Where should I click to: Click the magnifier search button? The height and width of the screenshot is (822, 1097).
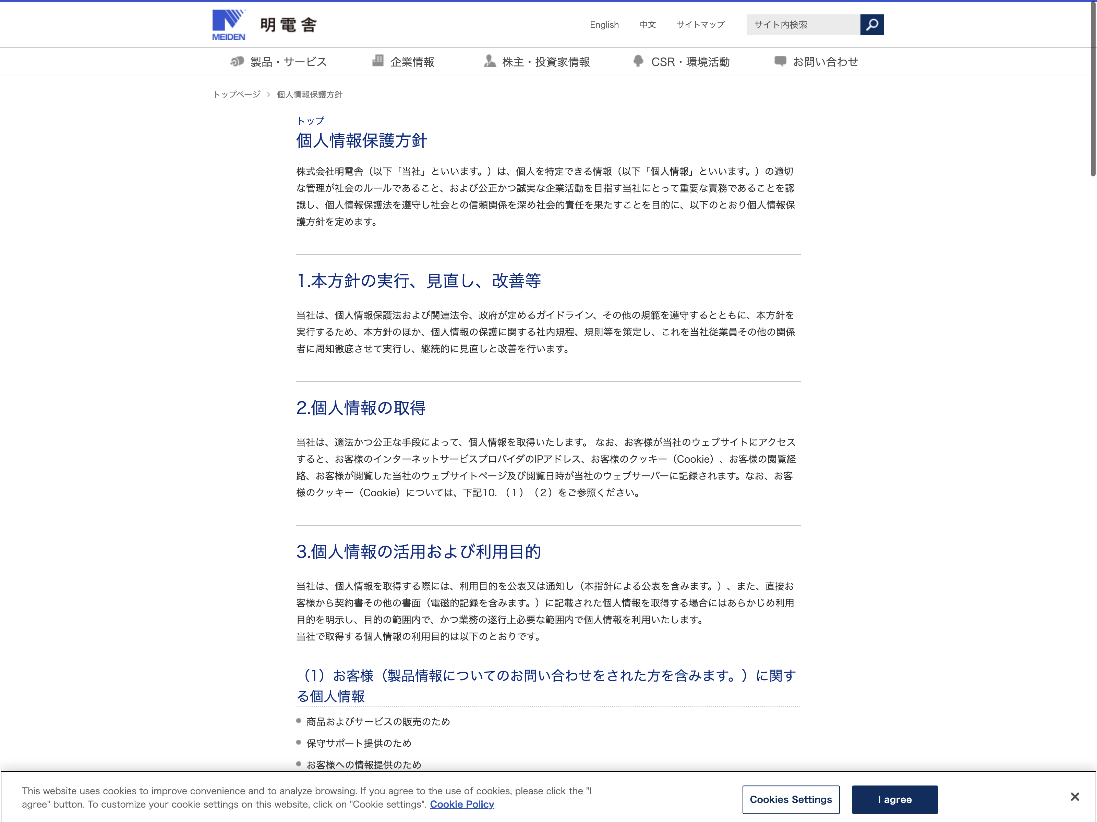[x=871, y=25]
